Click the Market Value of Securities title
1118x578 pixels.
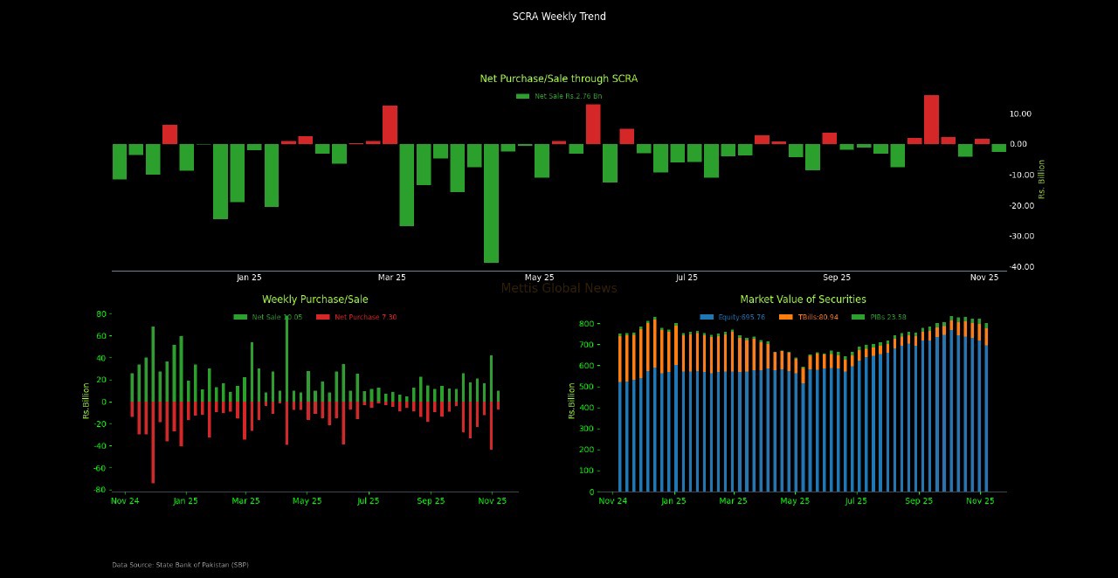point(804,299)
